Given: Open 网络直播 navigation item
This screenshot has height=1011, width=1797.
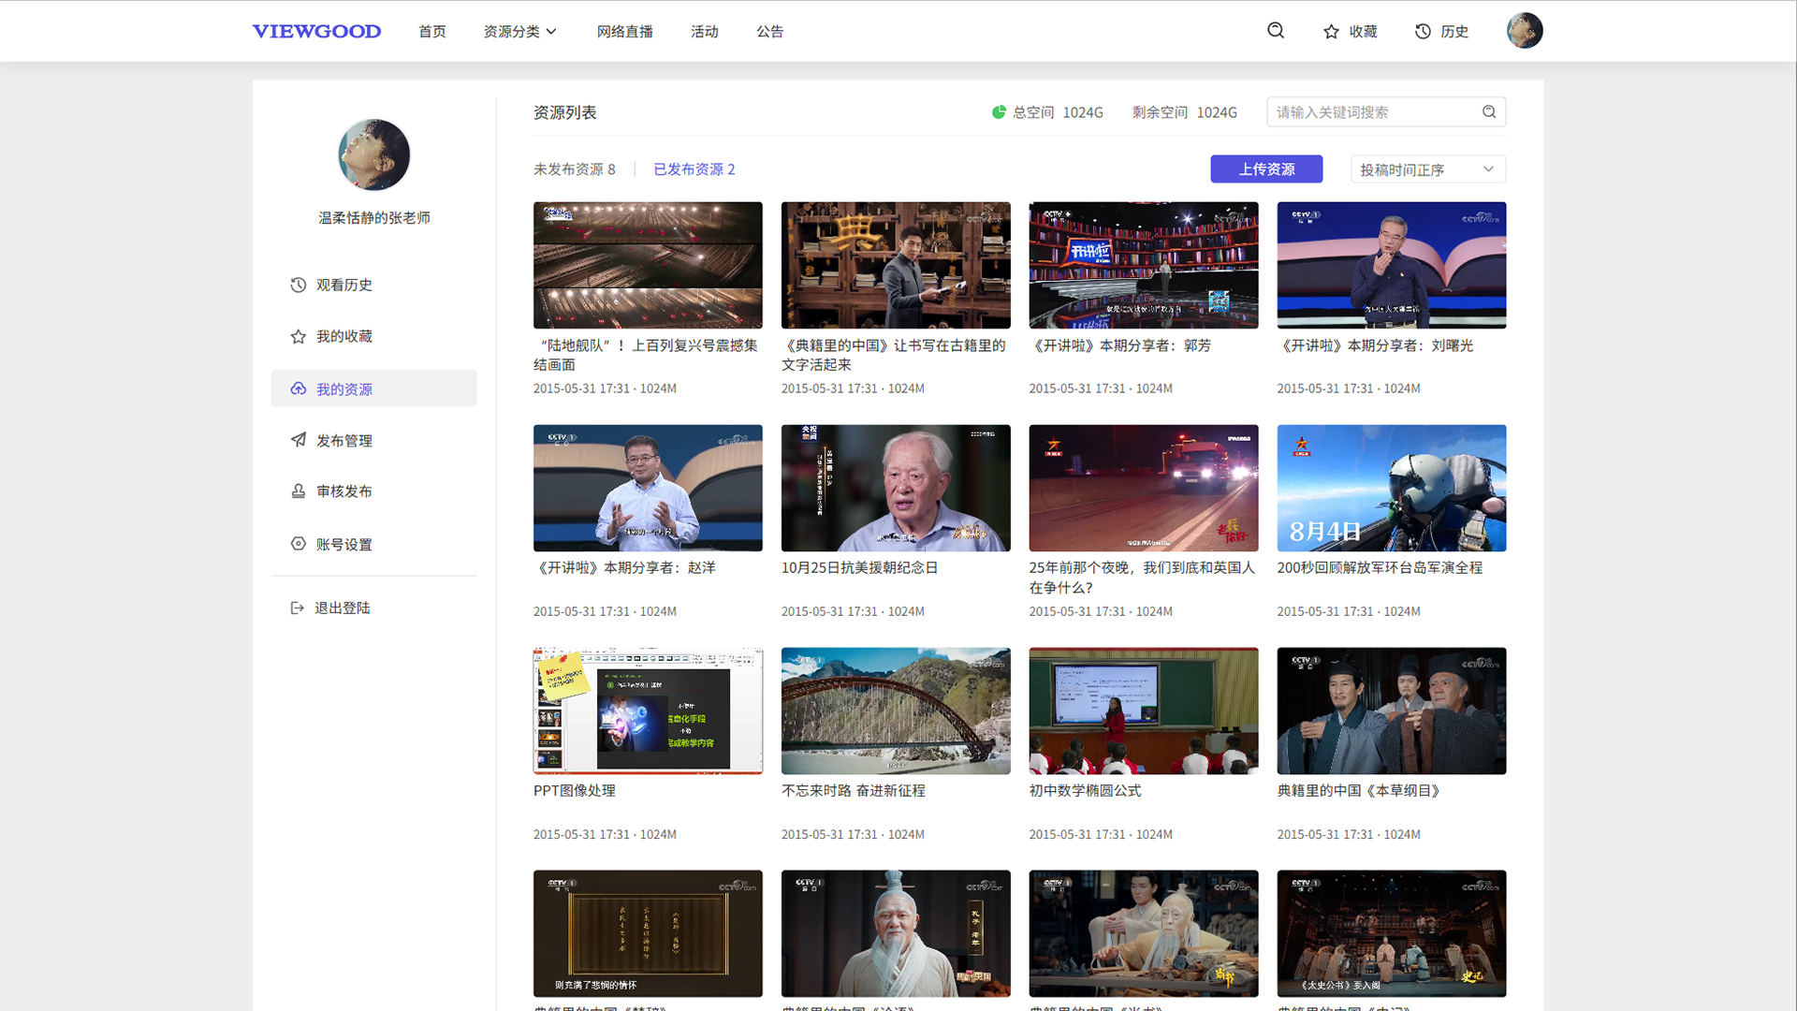Looking at the screenshot, I should 625,32.
